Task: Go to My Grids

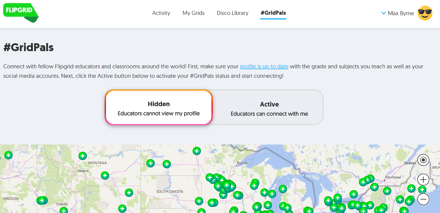Action: point(193,13)
